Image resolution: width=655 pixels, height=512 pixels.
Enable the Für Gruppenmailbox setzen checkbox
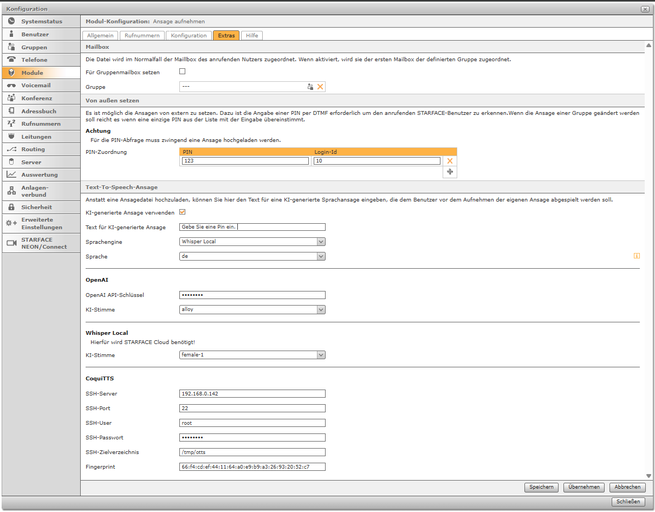(x=183, y=72)
